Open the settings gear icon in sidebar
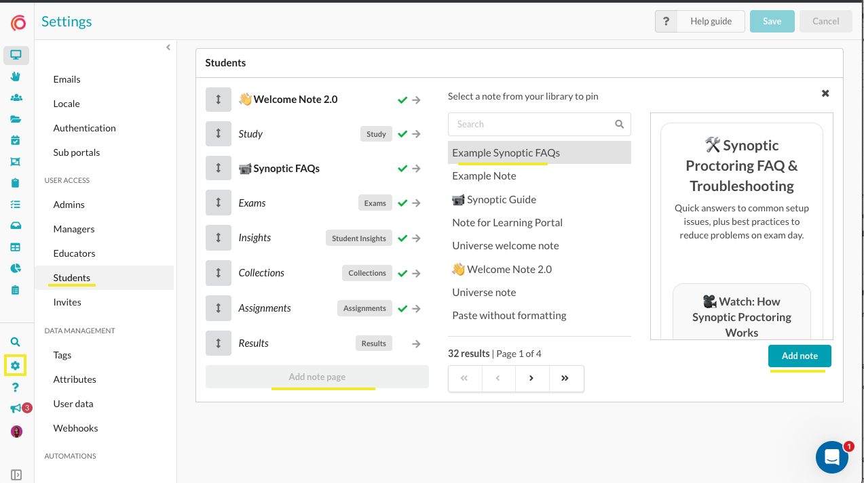This screenshot has height=483, width=864. [x=16, y=366]
